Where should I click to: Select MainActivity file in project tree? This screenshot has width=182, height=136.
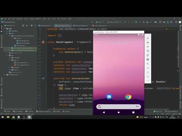coord(19,46)
